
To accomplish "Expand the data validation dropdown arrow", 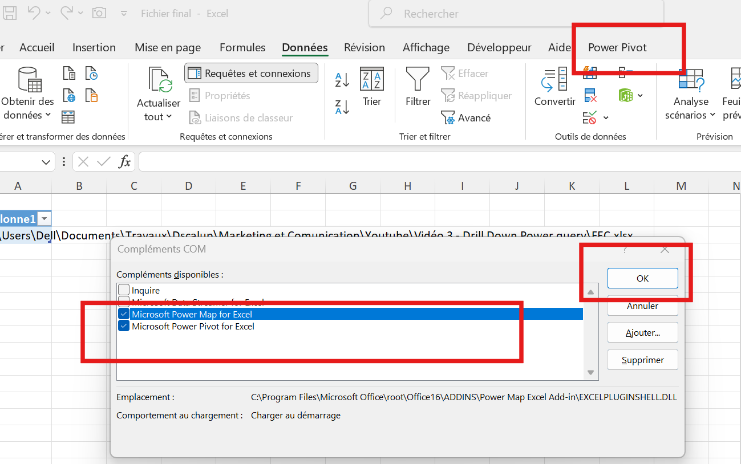I will click(606, 118).
